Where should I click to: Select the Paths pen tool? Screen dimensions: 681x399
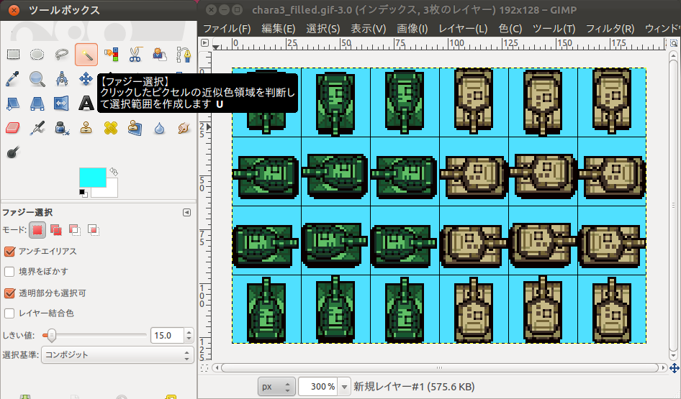(x=184, y=54)
